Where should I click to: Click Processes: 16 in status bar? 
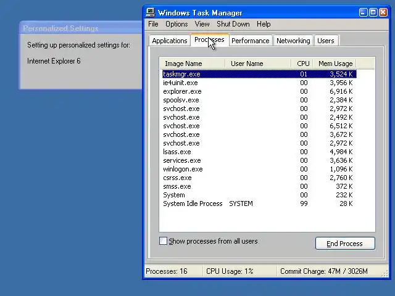167,271
